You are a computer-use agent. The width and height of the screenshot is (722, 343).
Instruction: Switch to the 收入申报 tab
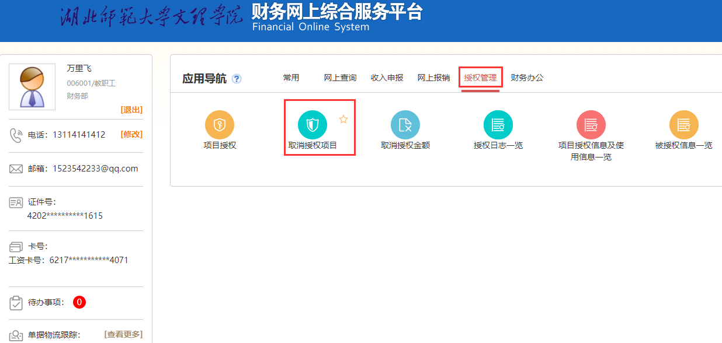click(x=387, y=78)
